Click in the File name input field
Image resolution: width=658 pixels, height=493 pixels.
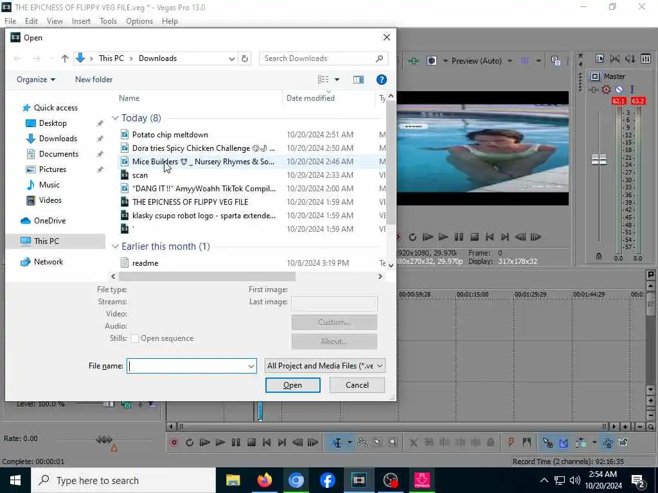[x=188, y=367]
